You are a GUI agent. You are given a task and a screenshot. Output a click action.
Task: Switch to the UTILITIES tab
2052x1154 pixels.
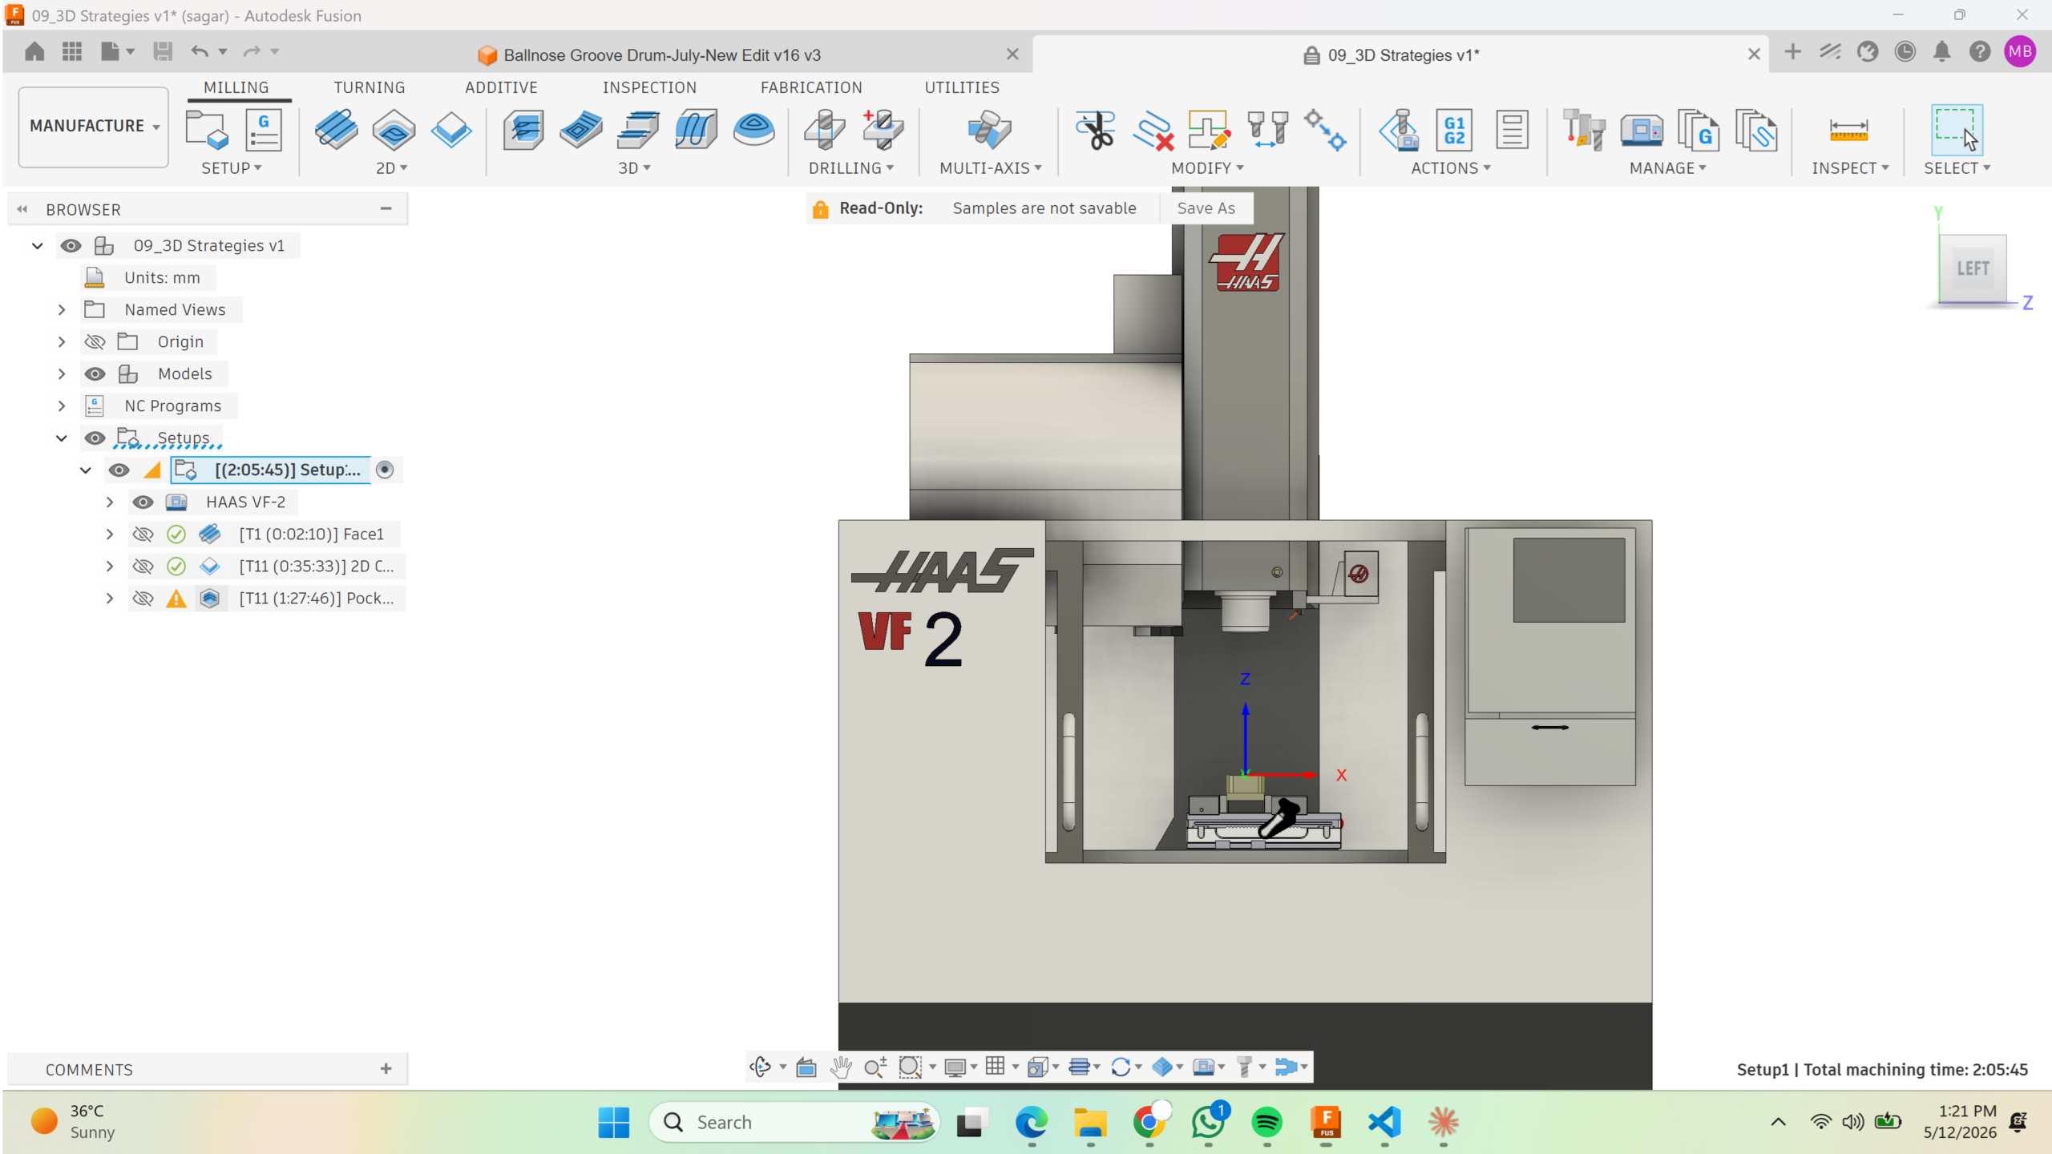point(962,87)
